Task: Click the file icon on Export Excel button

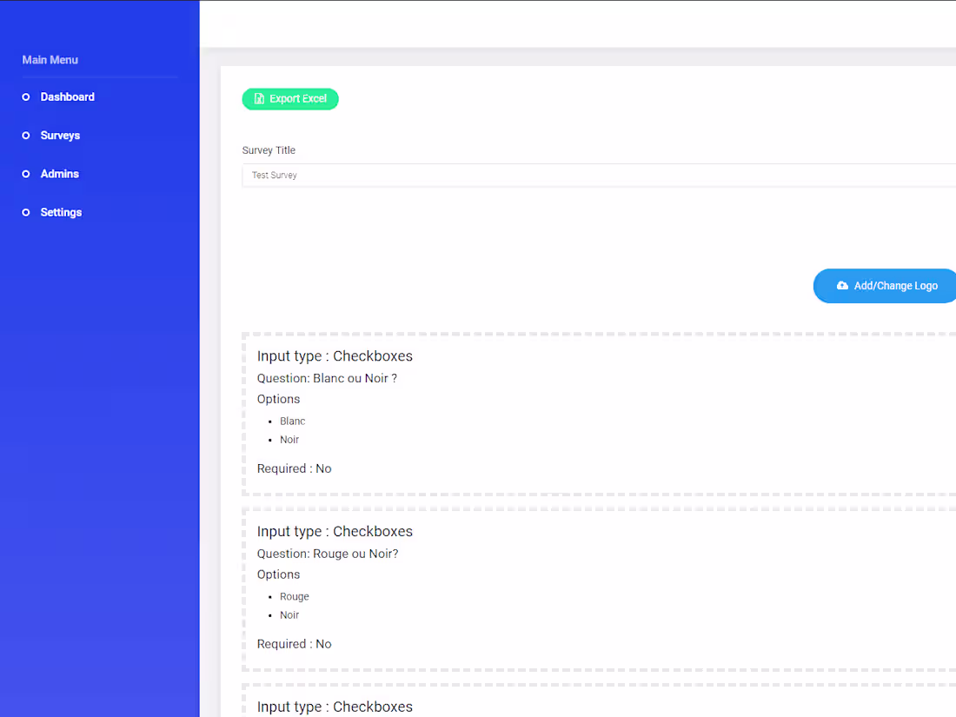Action: tap(258, 98)
